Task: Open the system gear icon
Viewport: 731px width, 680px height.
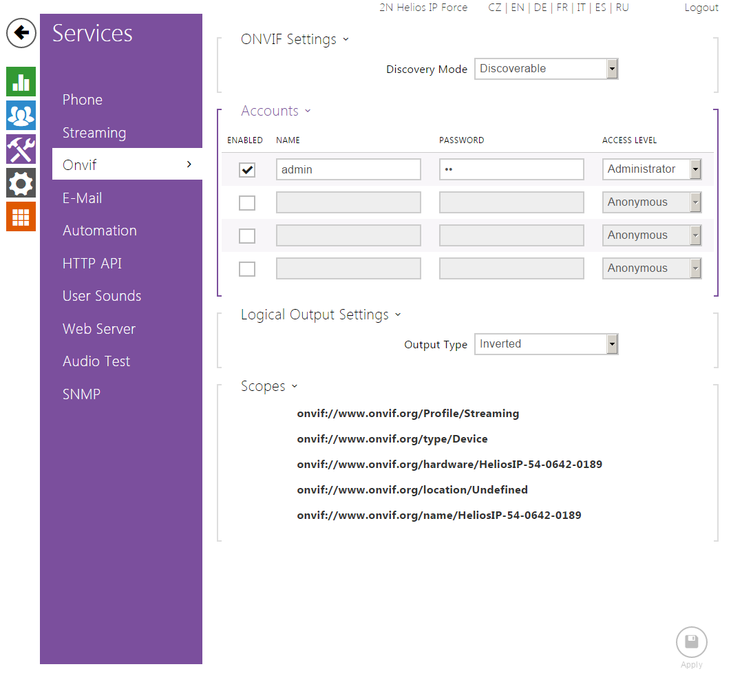Action: (x=21, y=183)
